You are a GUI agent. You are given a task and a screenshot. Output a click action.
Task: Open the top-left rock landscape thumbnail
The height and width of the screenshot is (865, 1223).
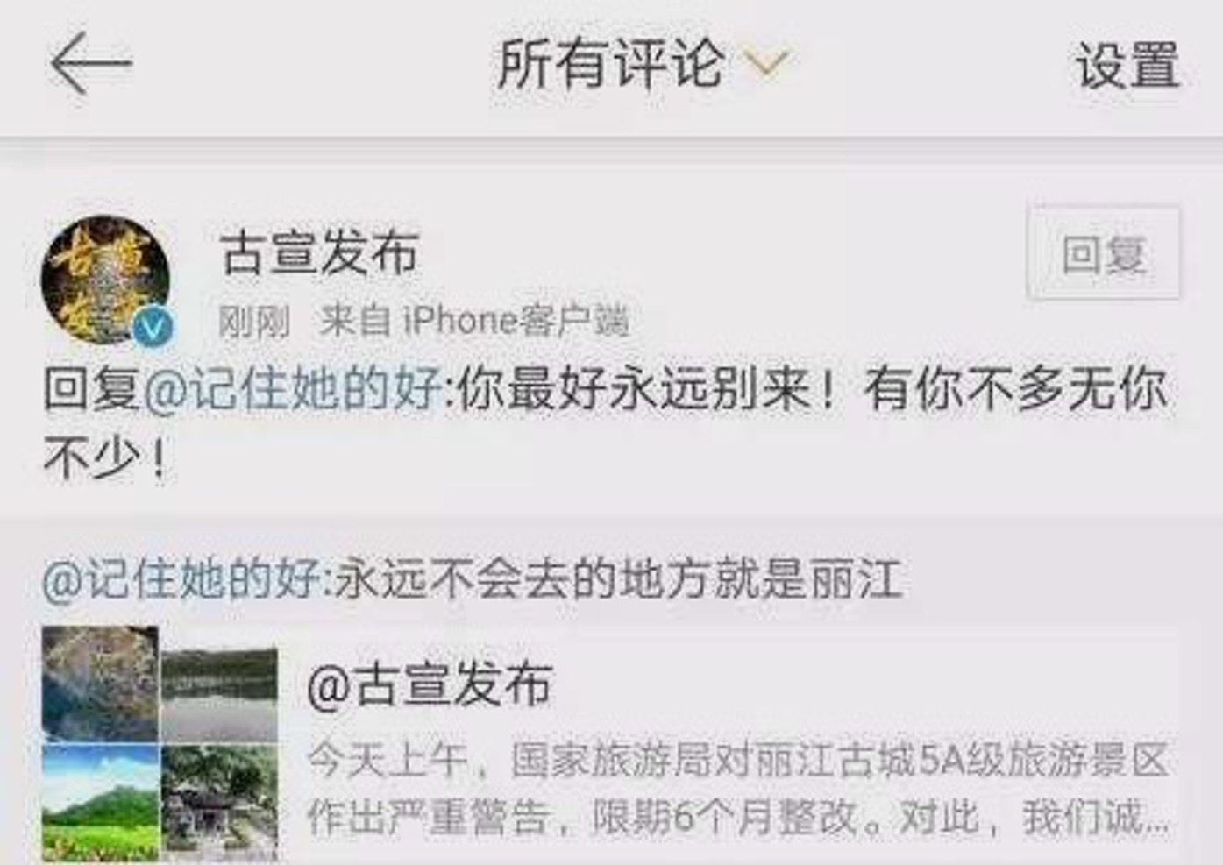pyautogui.click(x=100, y=683)
